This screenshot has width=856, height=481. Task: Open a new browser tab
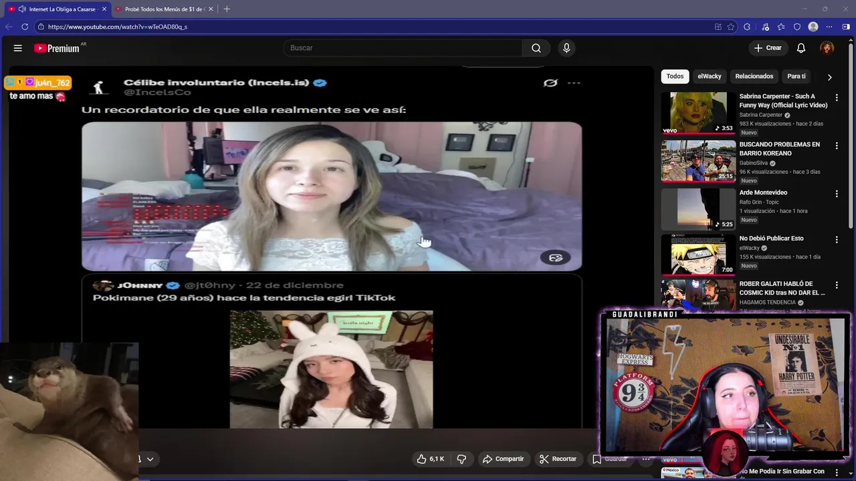[x=227, y=9]
